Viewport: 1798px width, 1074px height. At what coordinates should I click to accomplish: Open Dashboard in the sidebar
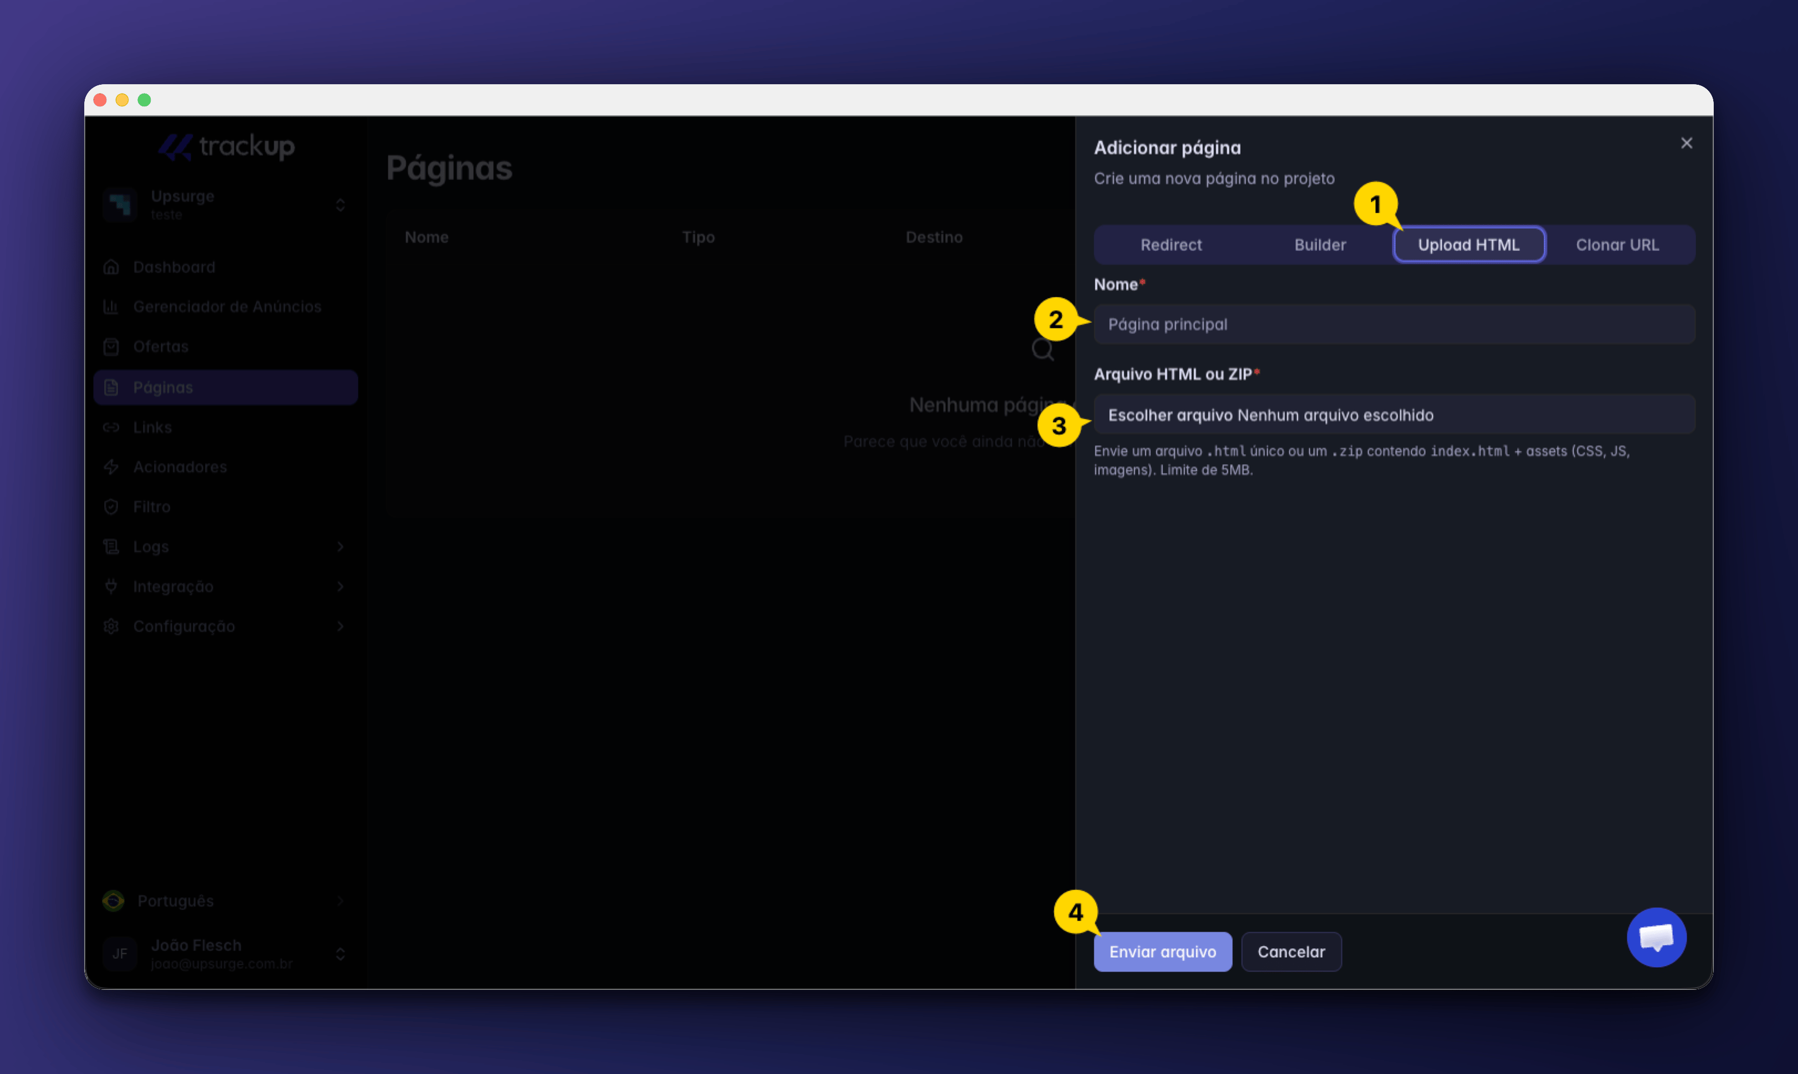point(225,267)
